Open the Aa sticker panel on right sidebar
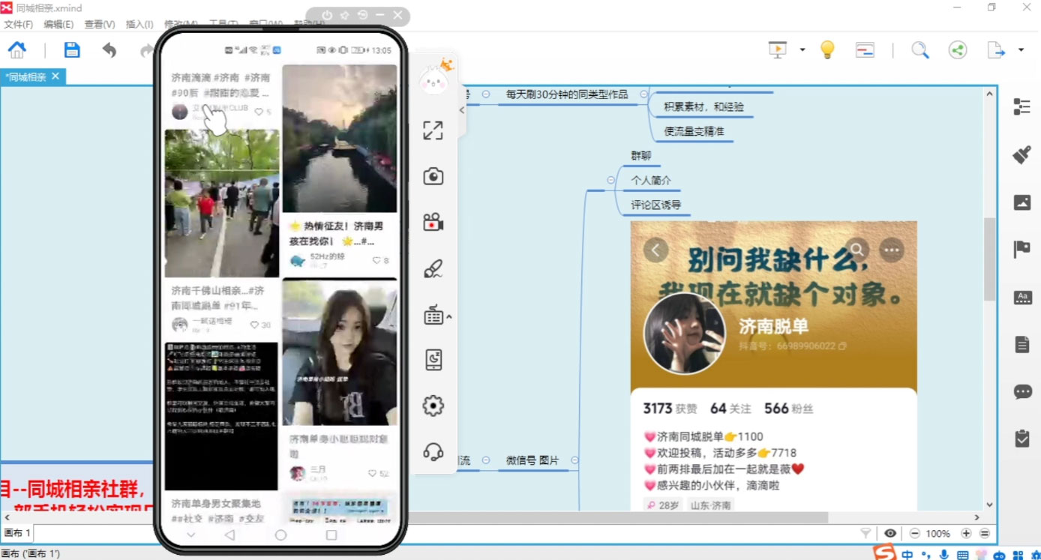 click(x=1022, y=298)
